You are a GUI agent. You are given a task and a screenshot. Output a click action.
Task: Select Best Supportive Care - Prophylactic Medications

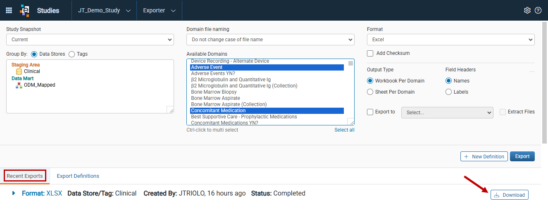click(267, 117)
